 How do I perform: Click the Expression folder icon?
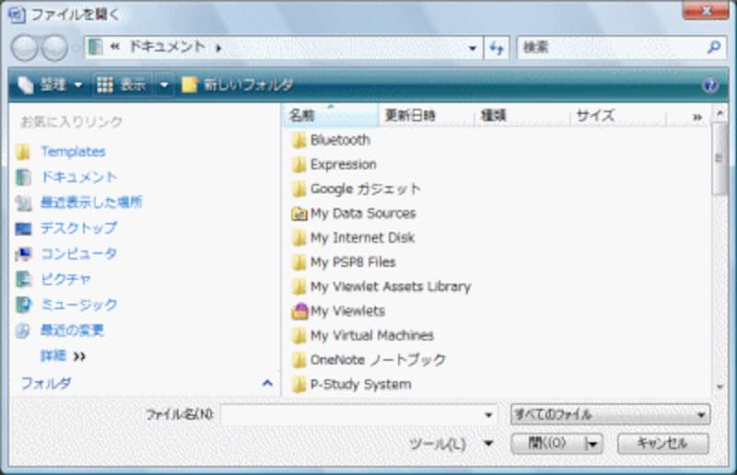pyautogui.click(x=298, y=165)
